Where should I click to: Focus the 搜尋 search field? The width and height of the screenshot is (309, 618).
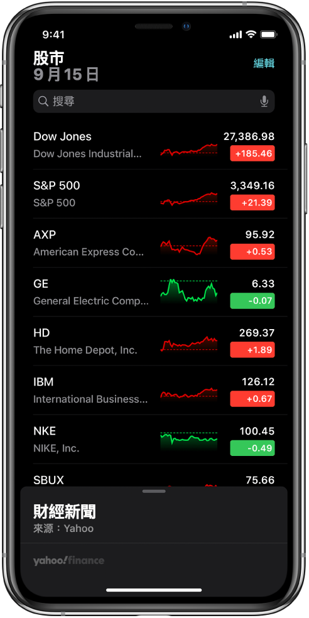(x=154, y=102)
